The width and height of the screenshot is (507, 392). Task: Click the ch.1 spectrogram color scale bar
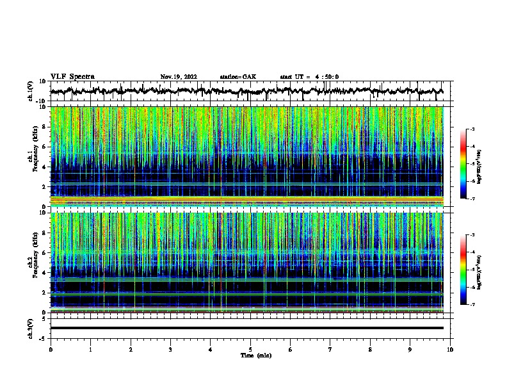(463, 164)
